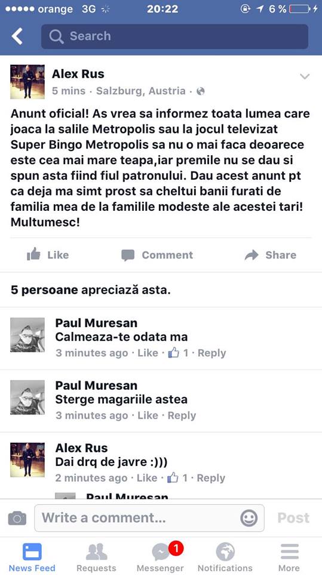322x575 pixels.
Task: Like the 'Dai drq de javre' comment
Action: [147, 478]
